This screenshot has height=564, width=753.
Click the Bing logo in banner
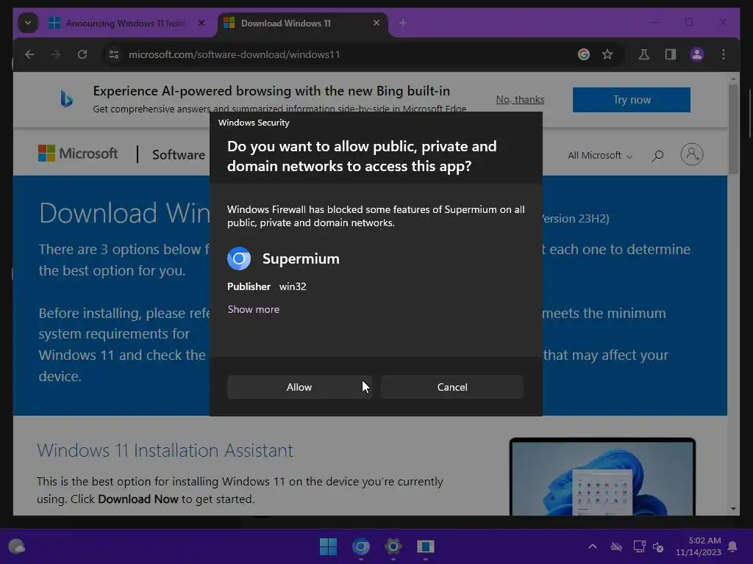click(67, 99)
